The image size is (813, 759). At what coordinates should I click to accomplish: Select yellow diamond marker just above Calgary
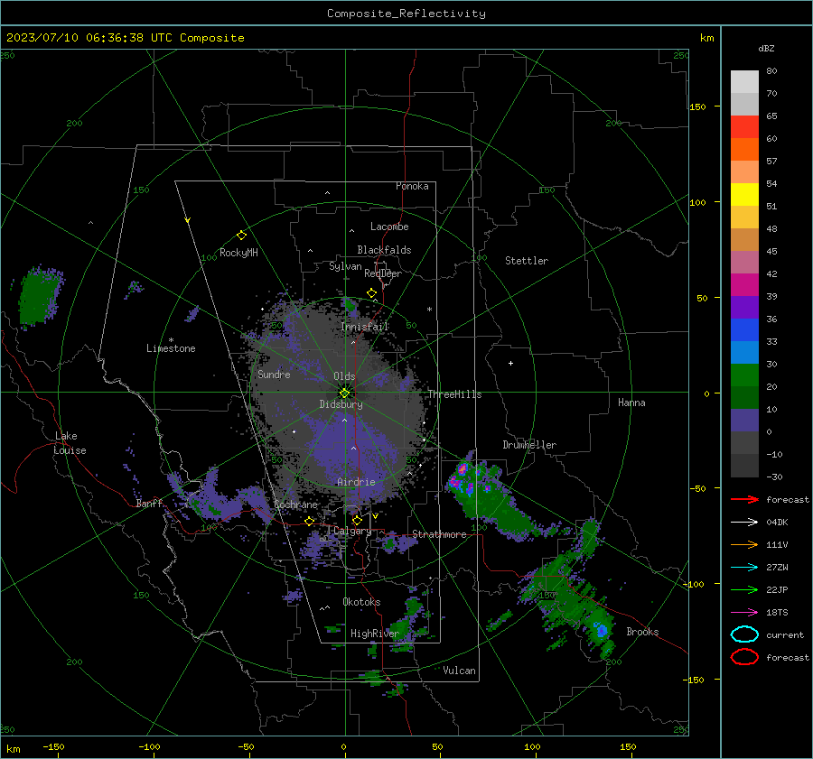[357, 520]
